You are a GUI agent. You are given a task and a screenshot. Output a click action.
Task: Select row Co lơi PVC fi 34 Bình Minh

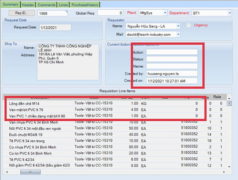coord(114,153)
